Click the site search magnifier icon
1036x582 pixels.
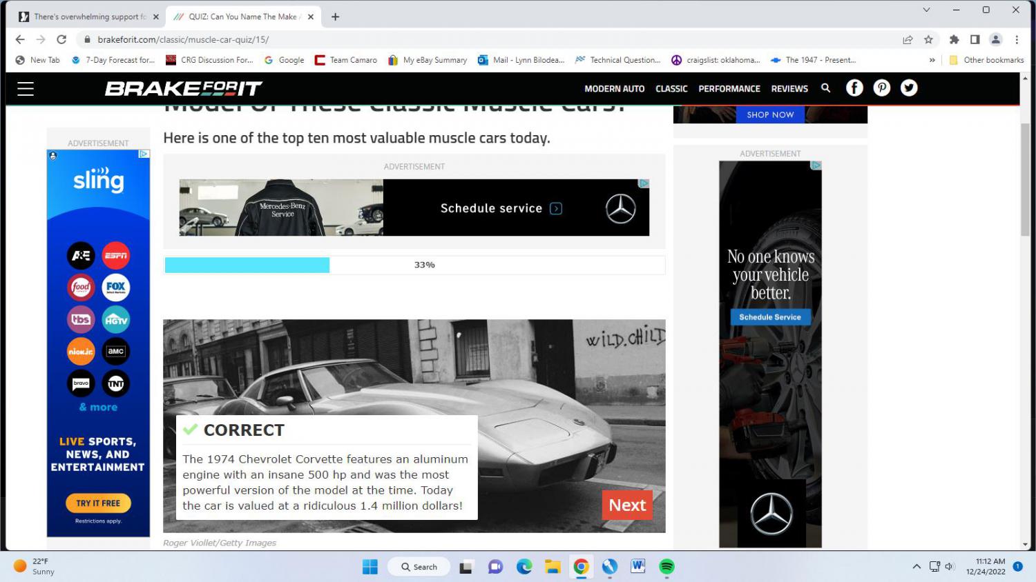(825, 88)
